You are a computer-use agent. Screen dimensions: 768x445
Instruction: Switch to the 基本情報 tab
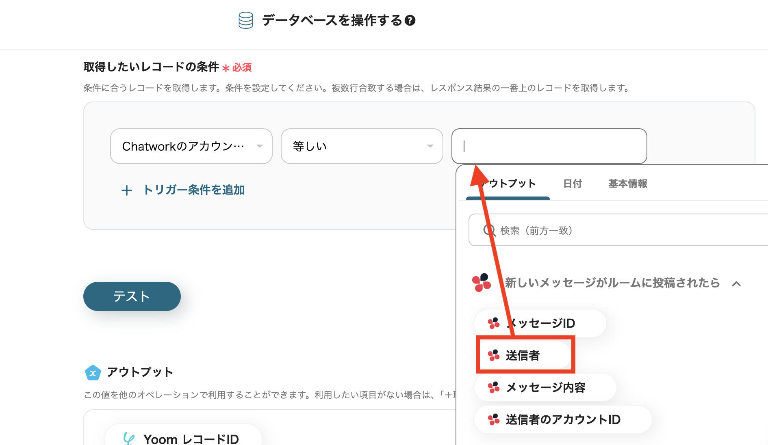click(628, 184)
